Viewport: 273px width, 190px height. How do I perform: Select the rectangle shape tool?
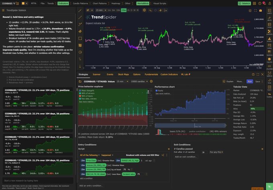pyautogui.click(x=80, y=38)
